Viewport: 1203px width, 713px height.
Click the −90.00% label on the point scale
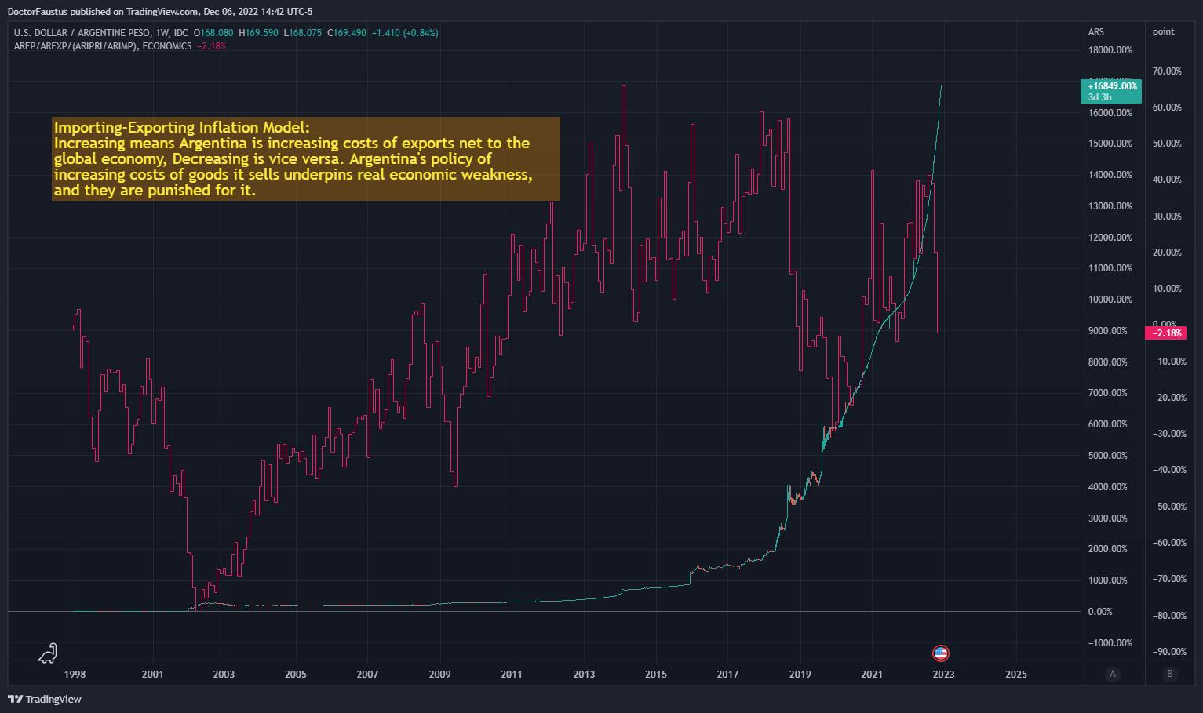point(1169,652)
